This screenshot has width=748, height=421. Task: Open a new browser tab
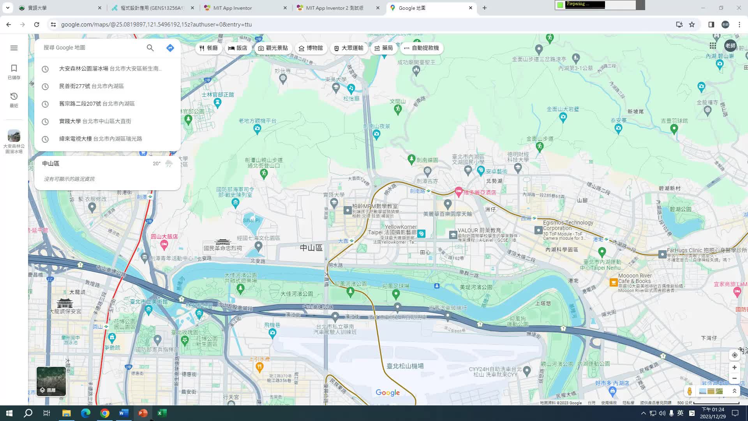point(485,8)
